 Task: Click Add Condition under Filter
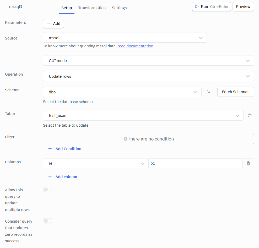pos(65,149)
